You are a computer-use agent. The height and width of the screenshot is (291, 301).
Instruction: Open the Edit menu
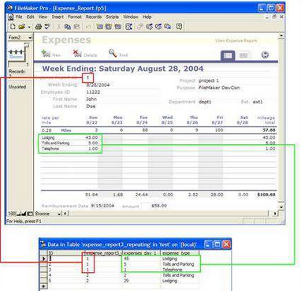coord(30,17)
